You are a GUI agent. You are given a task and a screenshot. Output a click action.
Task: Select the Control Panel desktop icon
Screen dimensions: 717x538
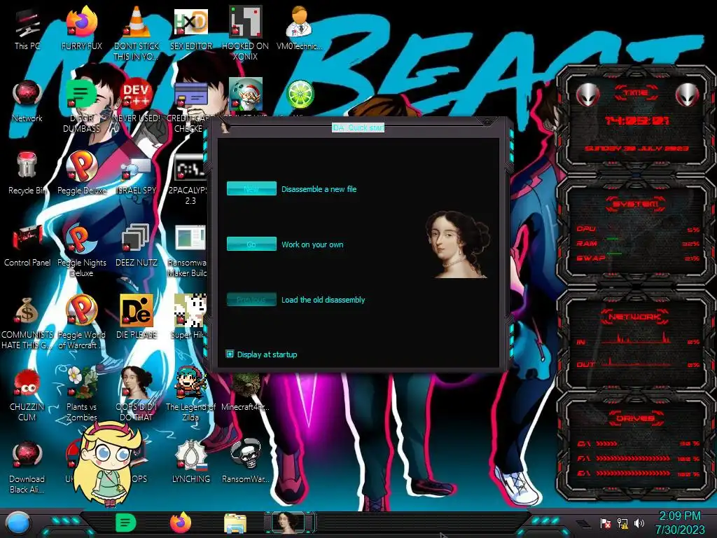click(x=27, y=246)
